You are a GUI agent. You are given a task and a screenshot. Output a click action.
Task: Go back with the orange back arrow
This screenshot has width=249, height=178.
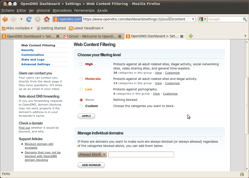click(5, 19)
